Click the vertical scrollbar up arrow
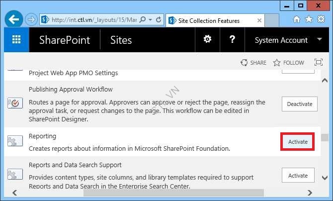 [x=325, y=81]
